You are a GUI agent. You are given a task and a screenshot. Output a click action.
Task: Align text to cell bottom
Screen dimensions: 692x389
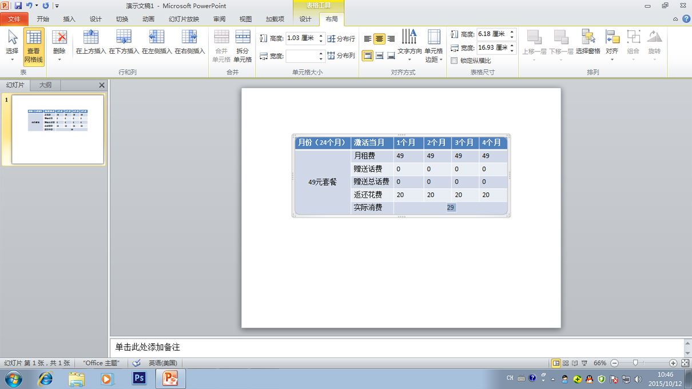[x=391, y=55]
